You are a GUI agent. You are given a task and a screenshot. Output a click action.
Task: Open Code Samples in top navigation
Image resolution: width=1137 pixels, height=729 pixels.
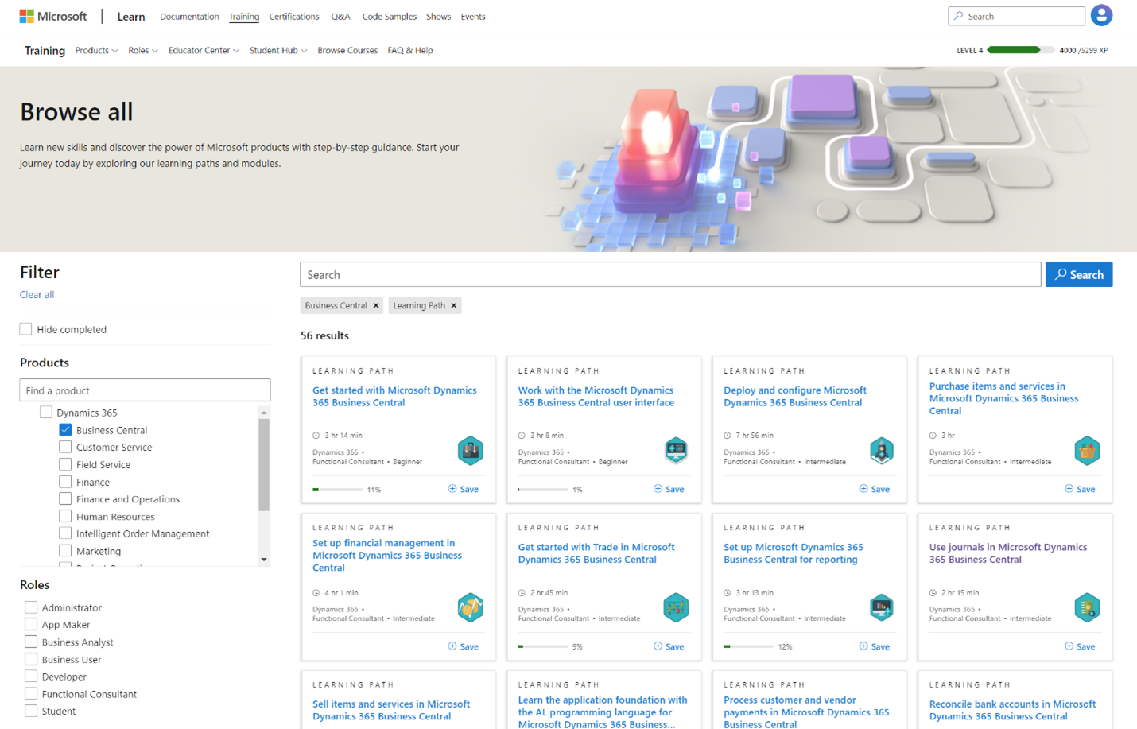click(389, 16)
